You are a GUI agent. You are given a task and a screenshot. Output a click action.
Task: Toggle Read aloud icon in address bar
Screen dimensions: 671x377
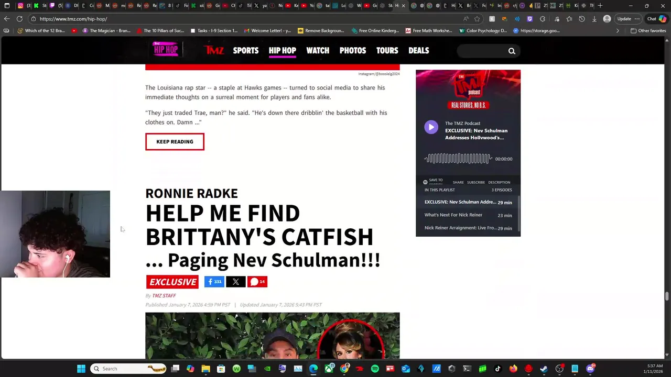[x=466, y=19]
